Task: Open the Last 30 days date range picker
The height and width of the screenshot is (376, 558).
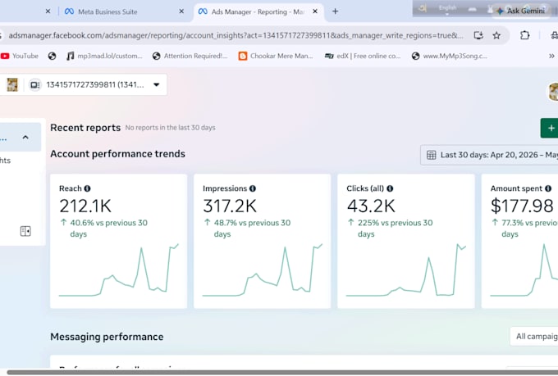Action: (490, 155)
